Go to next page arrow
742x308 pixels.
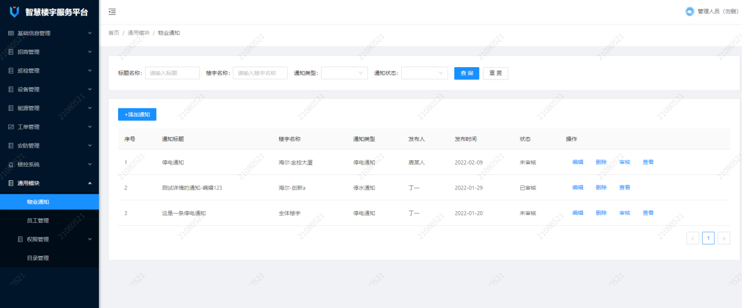(x=724, y=238)
